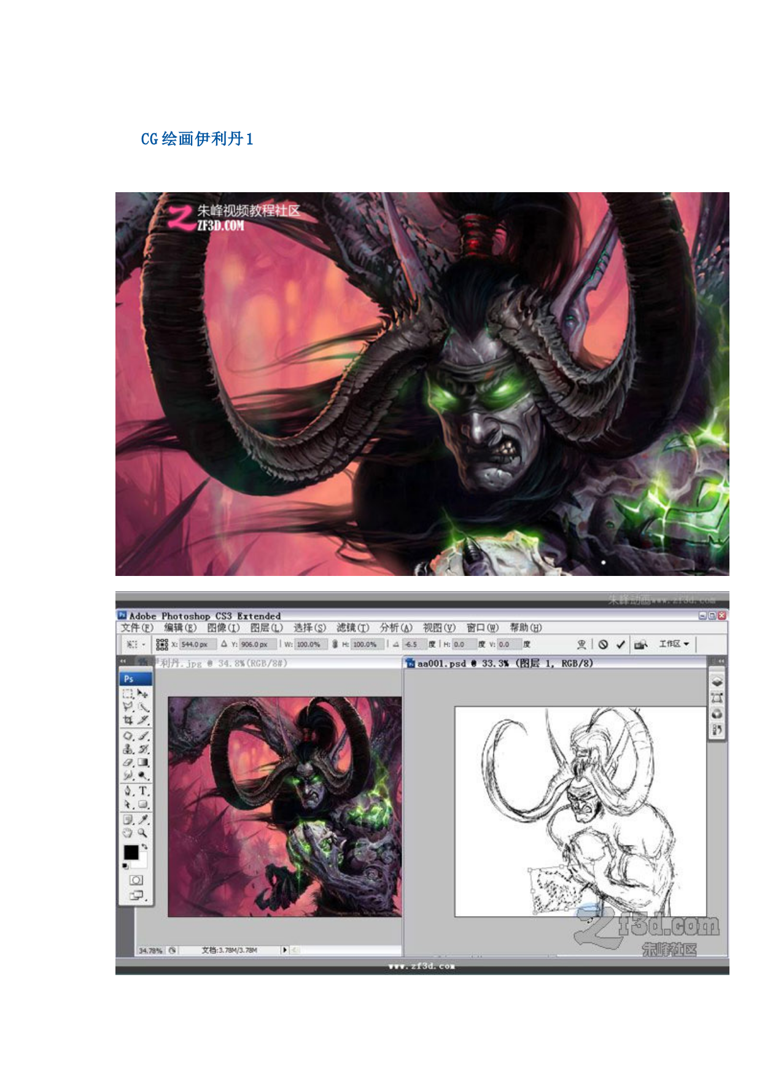Launch Adobe Bridge from options bar

641,644
